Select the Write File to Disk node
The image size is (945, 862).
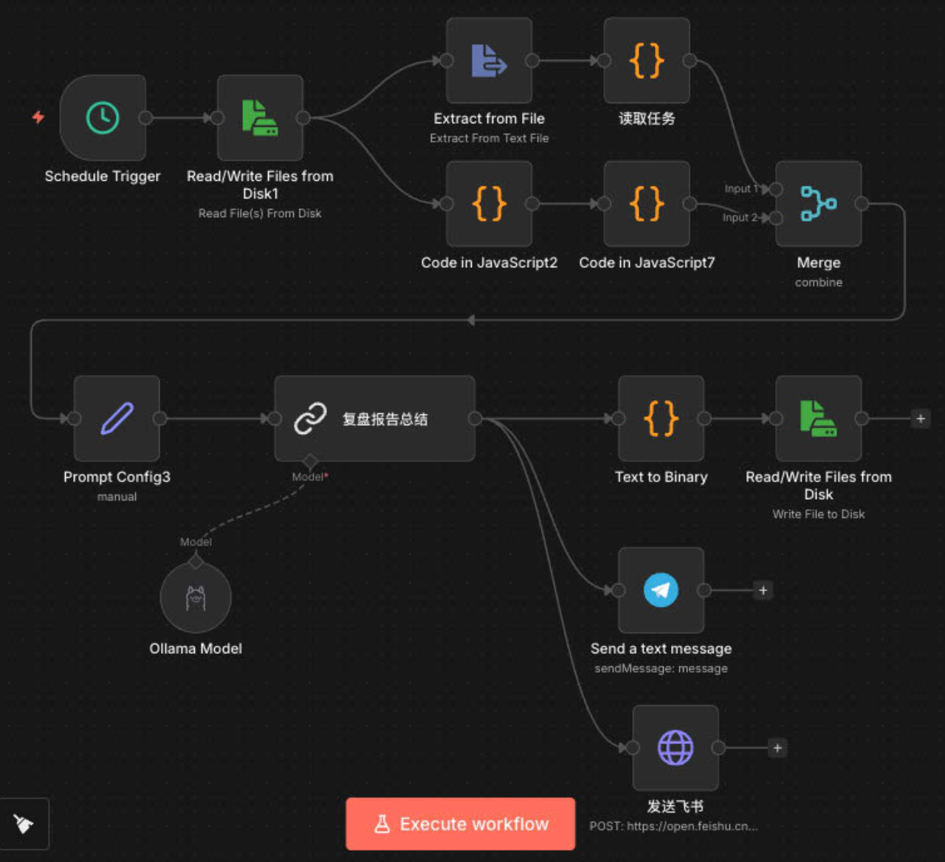point(819,418)
